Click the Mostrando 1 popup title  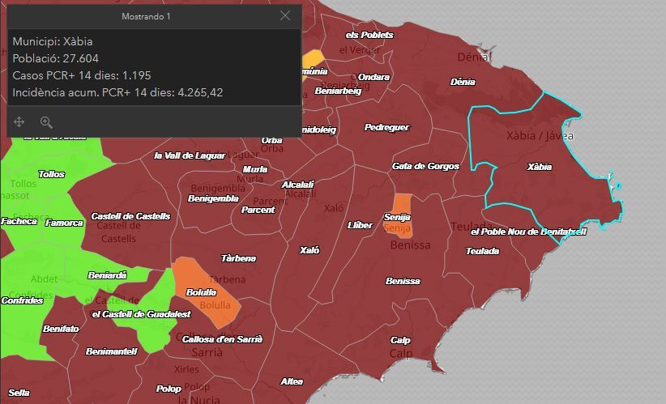pyautogui.click(x=146, y=16)
